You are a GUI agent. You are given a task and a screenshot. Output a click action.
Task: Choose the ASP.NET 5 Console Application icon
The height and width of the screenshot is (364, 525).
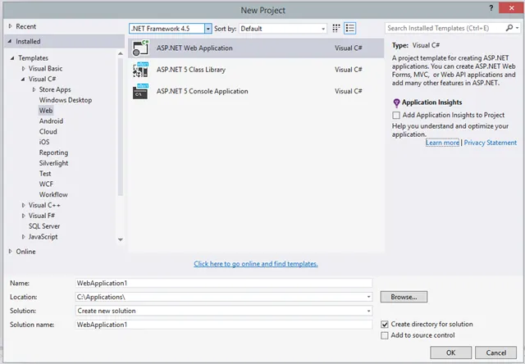[139, 91]
